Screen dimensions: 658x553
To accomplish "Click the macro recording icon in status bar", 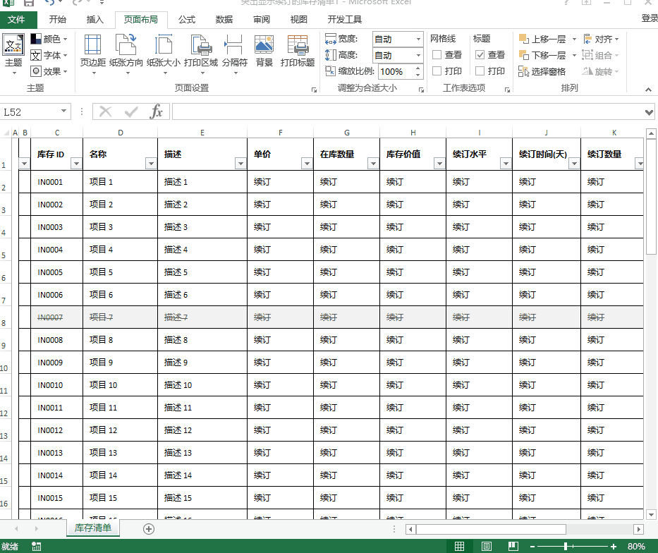I will (x=37, y=546).
